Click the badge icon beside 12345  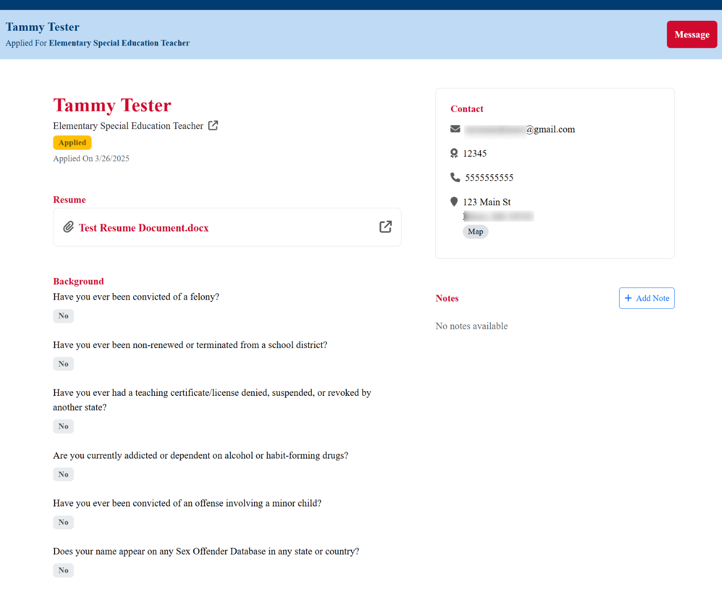454,153
